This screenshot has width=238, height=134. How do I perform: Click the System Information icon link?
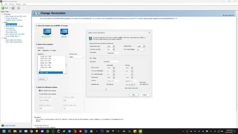coord(2,125)
